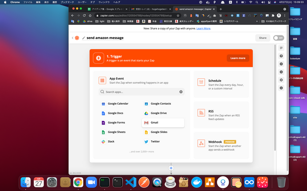Switch to the Google Sheets browser tab
This screenshot has width=307, height=191.
[107, 9]
